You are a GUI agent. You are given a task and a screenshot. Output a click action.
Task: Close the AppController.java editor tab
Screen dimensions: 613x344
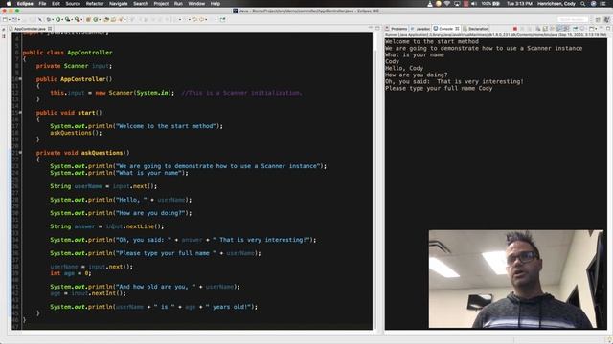[x=50, y=29]
